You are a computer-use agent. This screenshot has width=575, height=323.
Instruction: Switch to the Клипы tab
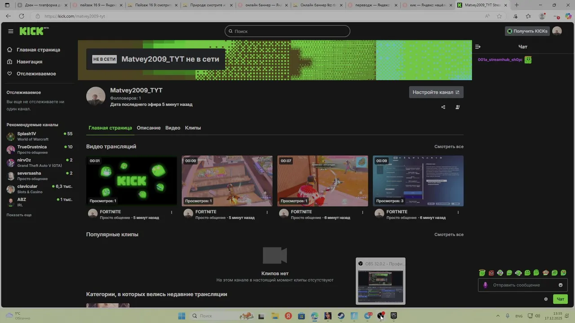click(193, 128)
